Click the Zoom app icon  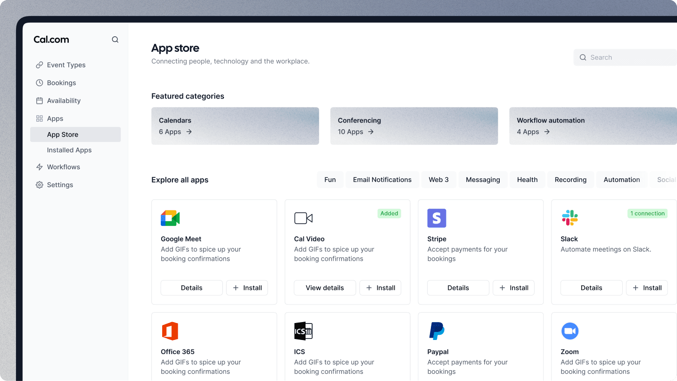570,331
